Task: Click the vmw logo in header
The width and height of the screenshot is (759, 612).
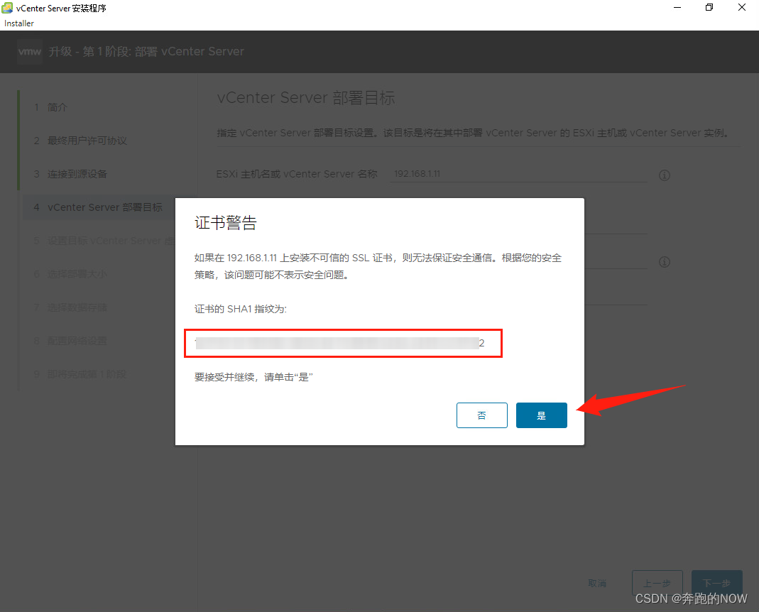Action: click(30, 51)
